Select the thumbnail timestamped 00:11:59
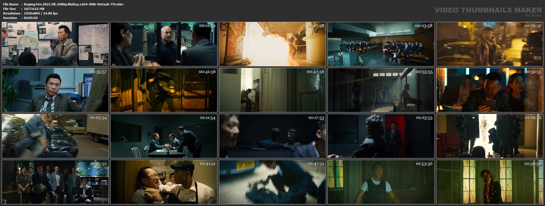Screen dimensions: 545x206 pyautogui.click(x=164, y=44)
